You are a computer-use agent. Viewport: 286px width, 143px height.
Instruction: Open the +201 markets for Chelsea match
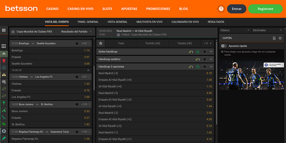tap(85, 77)
